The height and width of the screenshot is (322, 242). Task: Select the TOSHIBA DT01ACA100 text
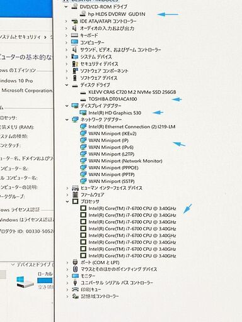click(113, 99)
